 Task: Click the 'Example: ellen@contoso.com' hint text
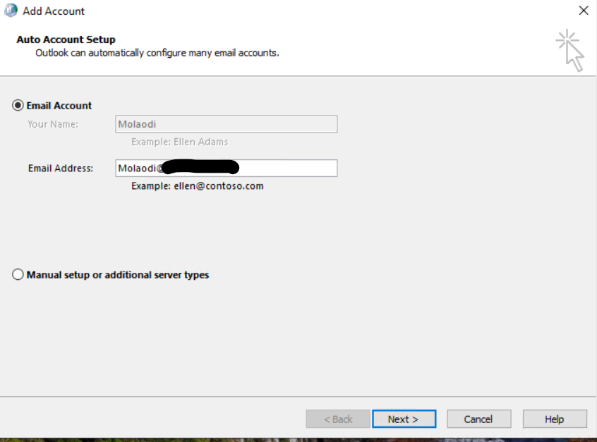[x=197, y=186]
